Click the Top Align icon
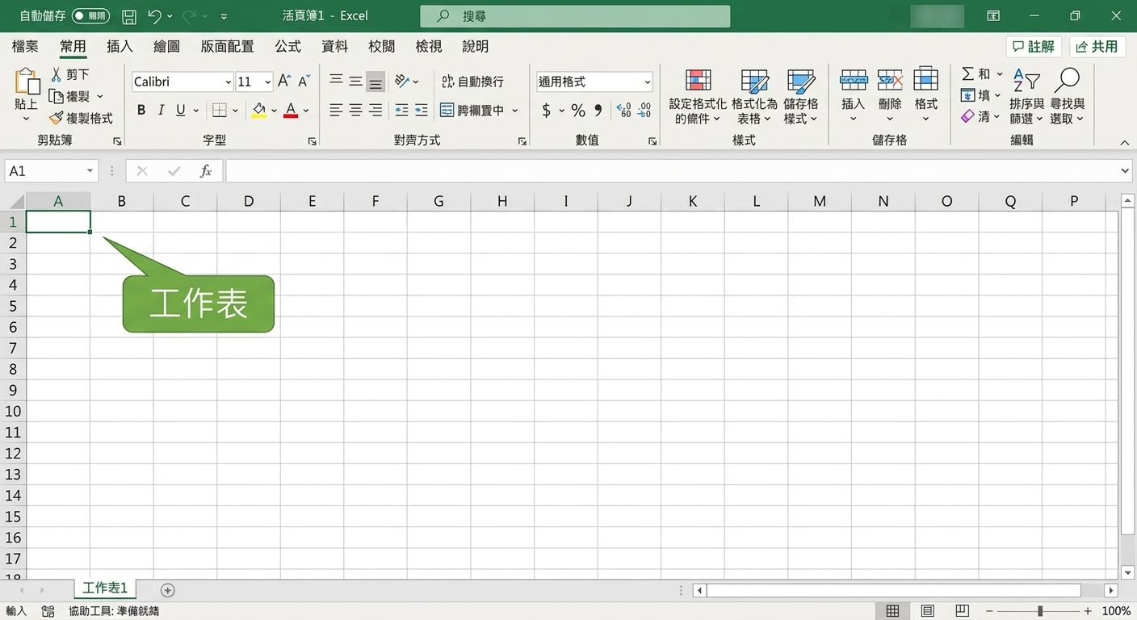1137x620 pixels. click(336, 81)
